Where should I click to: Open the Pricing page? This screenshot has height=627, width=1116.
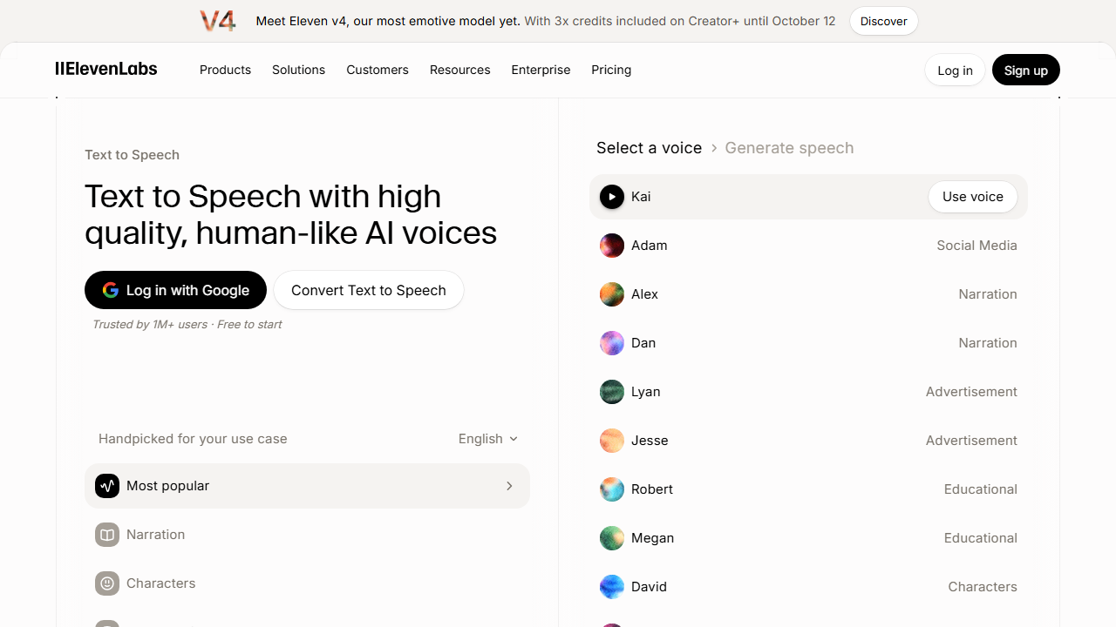pyautogui.click(x=611, y=70)
